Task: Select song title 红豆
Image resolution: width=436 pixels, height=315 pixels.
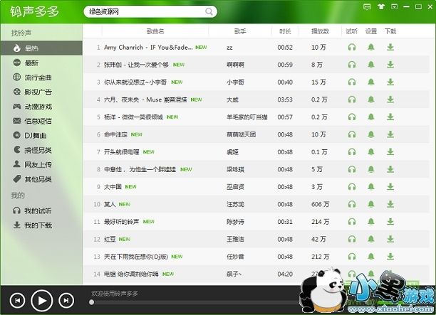Action: point(110,239)
